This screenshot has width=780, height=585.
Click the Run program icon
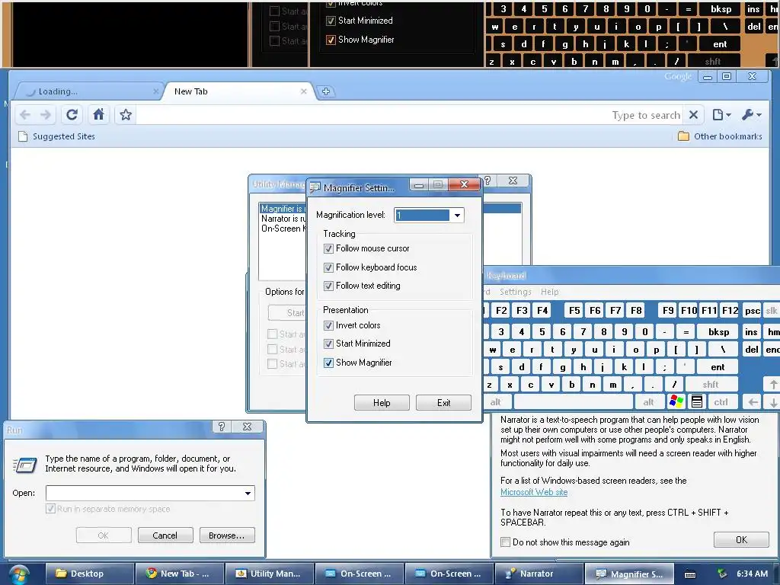24,465
